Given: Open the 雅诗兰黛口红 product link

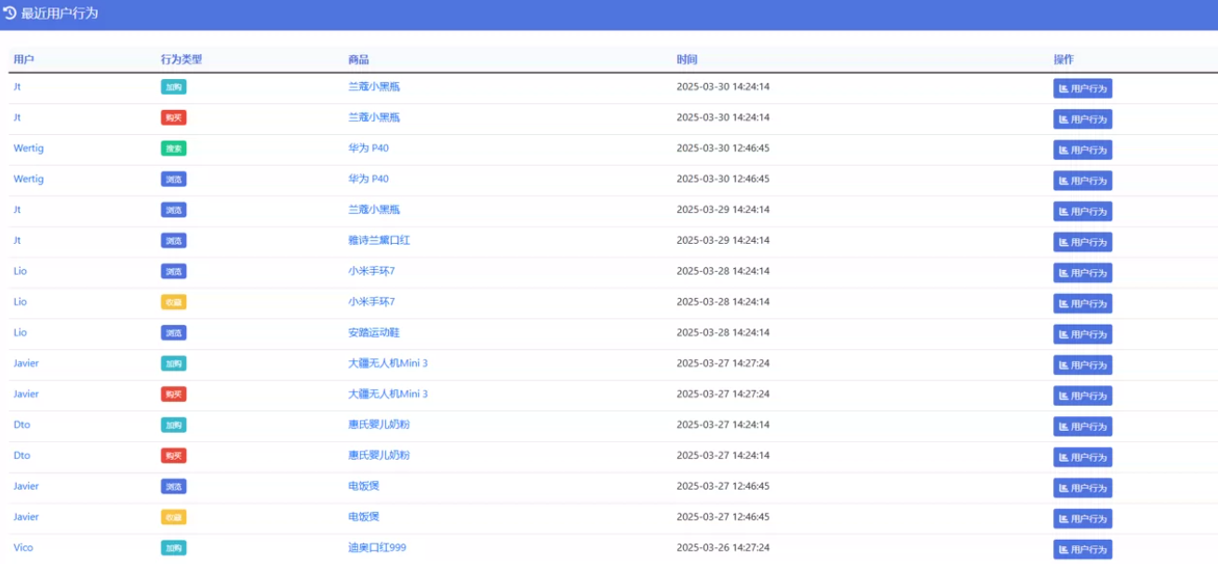Looking at the screenshot, I should coord(379,240).
